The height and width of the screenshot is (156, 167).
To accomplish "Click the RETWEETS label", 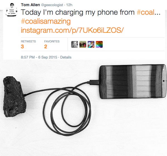I will (28, 41).
